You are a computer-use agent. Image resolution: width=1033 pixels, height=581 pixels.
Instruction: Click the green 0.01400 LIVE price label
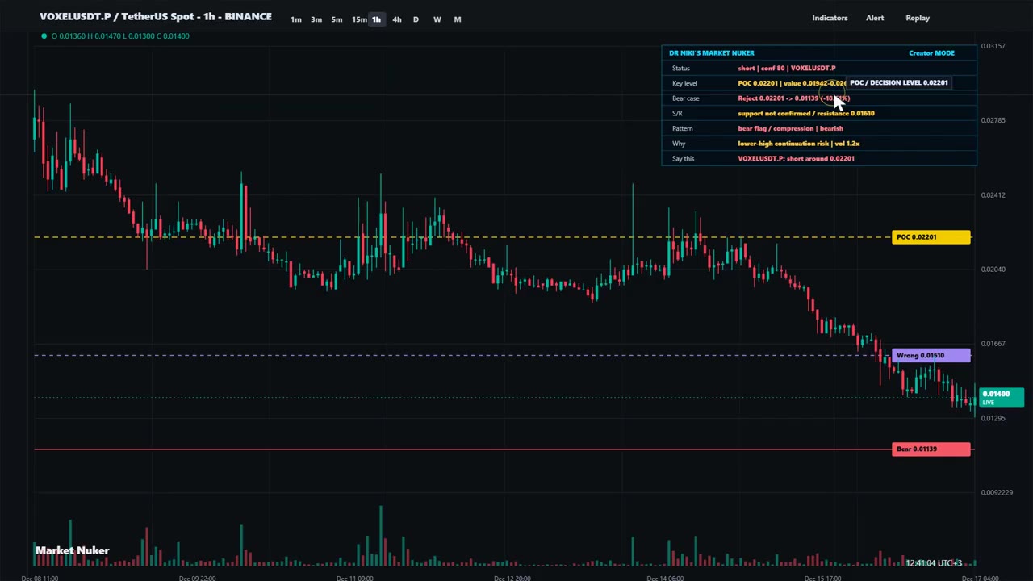1002,397
